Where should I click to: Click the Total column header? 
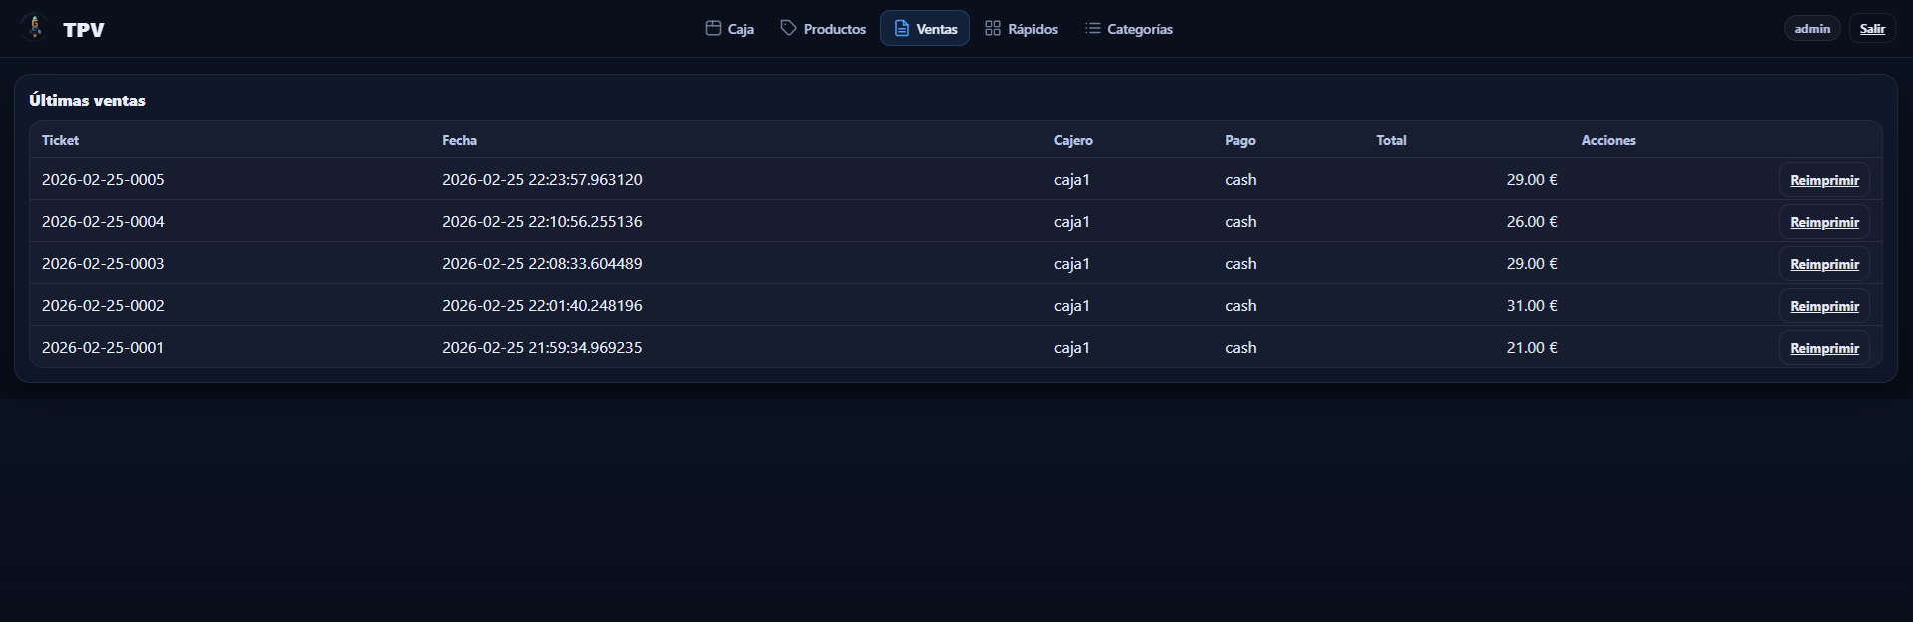(1391, 140)
